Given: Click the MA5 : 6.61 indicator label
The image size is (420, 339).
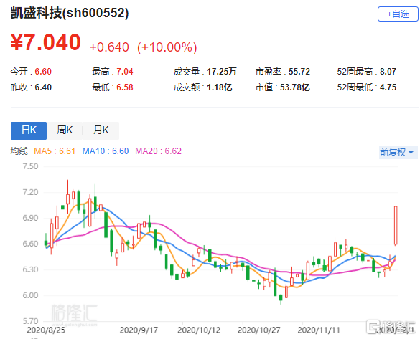Looking at the screenshot, I should [55, 151].
